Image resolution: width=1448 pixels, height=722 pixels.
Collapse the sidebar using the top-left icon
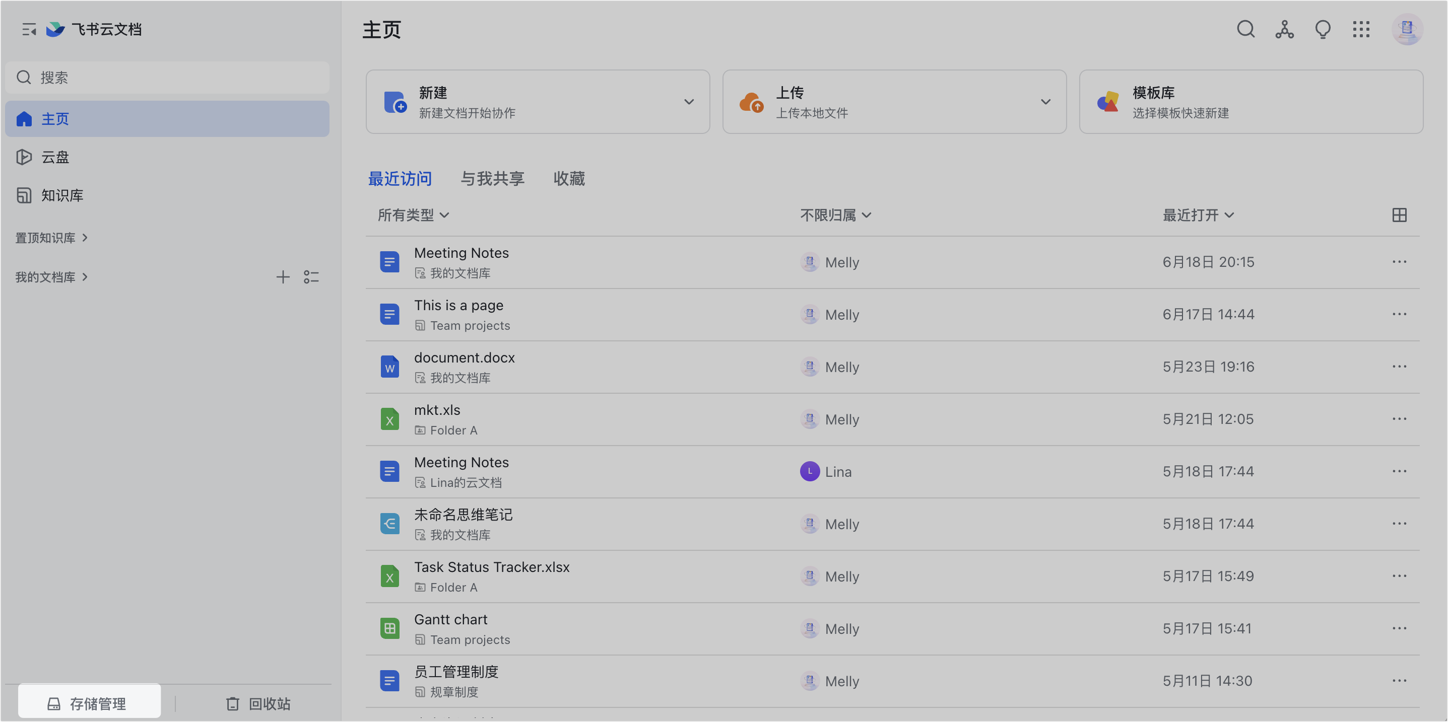coord(29,29)
